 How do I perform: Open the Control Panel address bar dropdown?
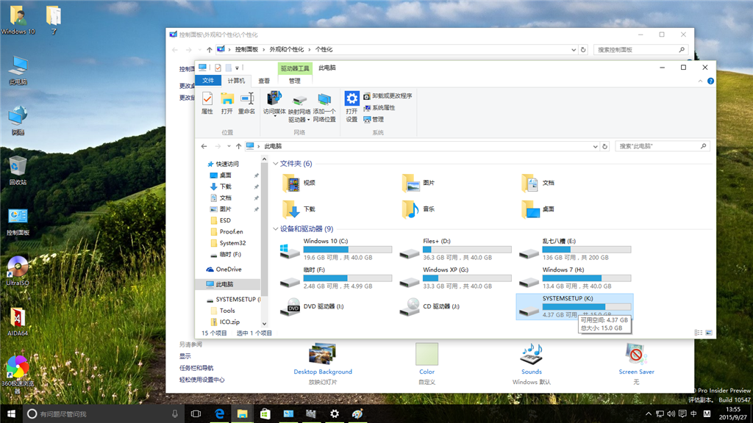574,49
